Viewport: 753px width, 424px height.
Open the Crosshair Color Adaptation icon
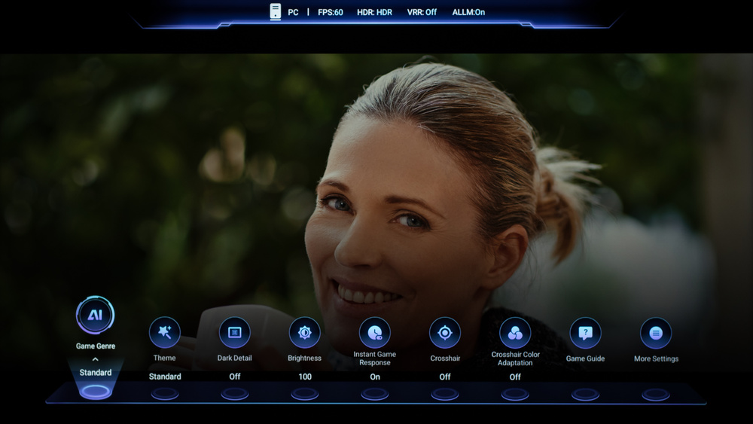coord(515,332)
